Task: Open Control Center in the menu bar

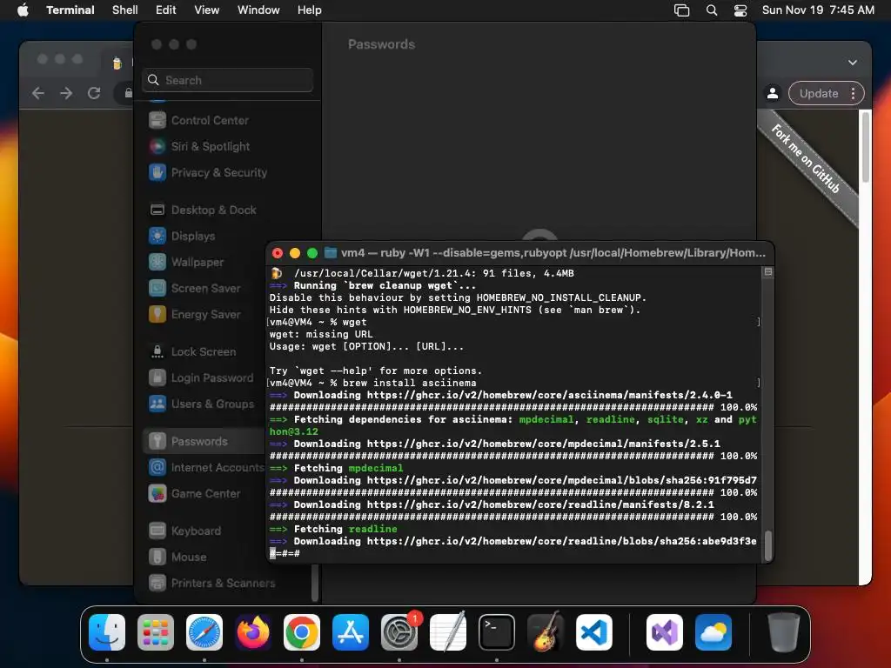Action: tap(740, 10)
